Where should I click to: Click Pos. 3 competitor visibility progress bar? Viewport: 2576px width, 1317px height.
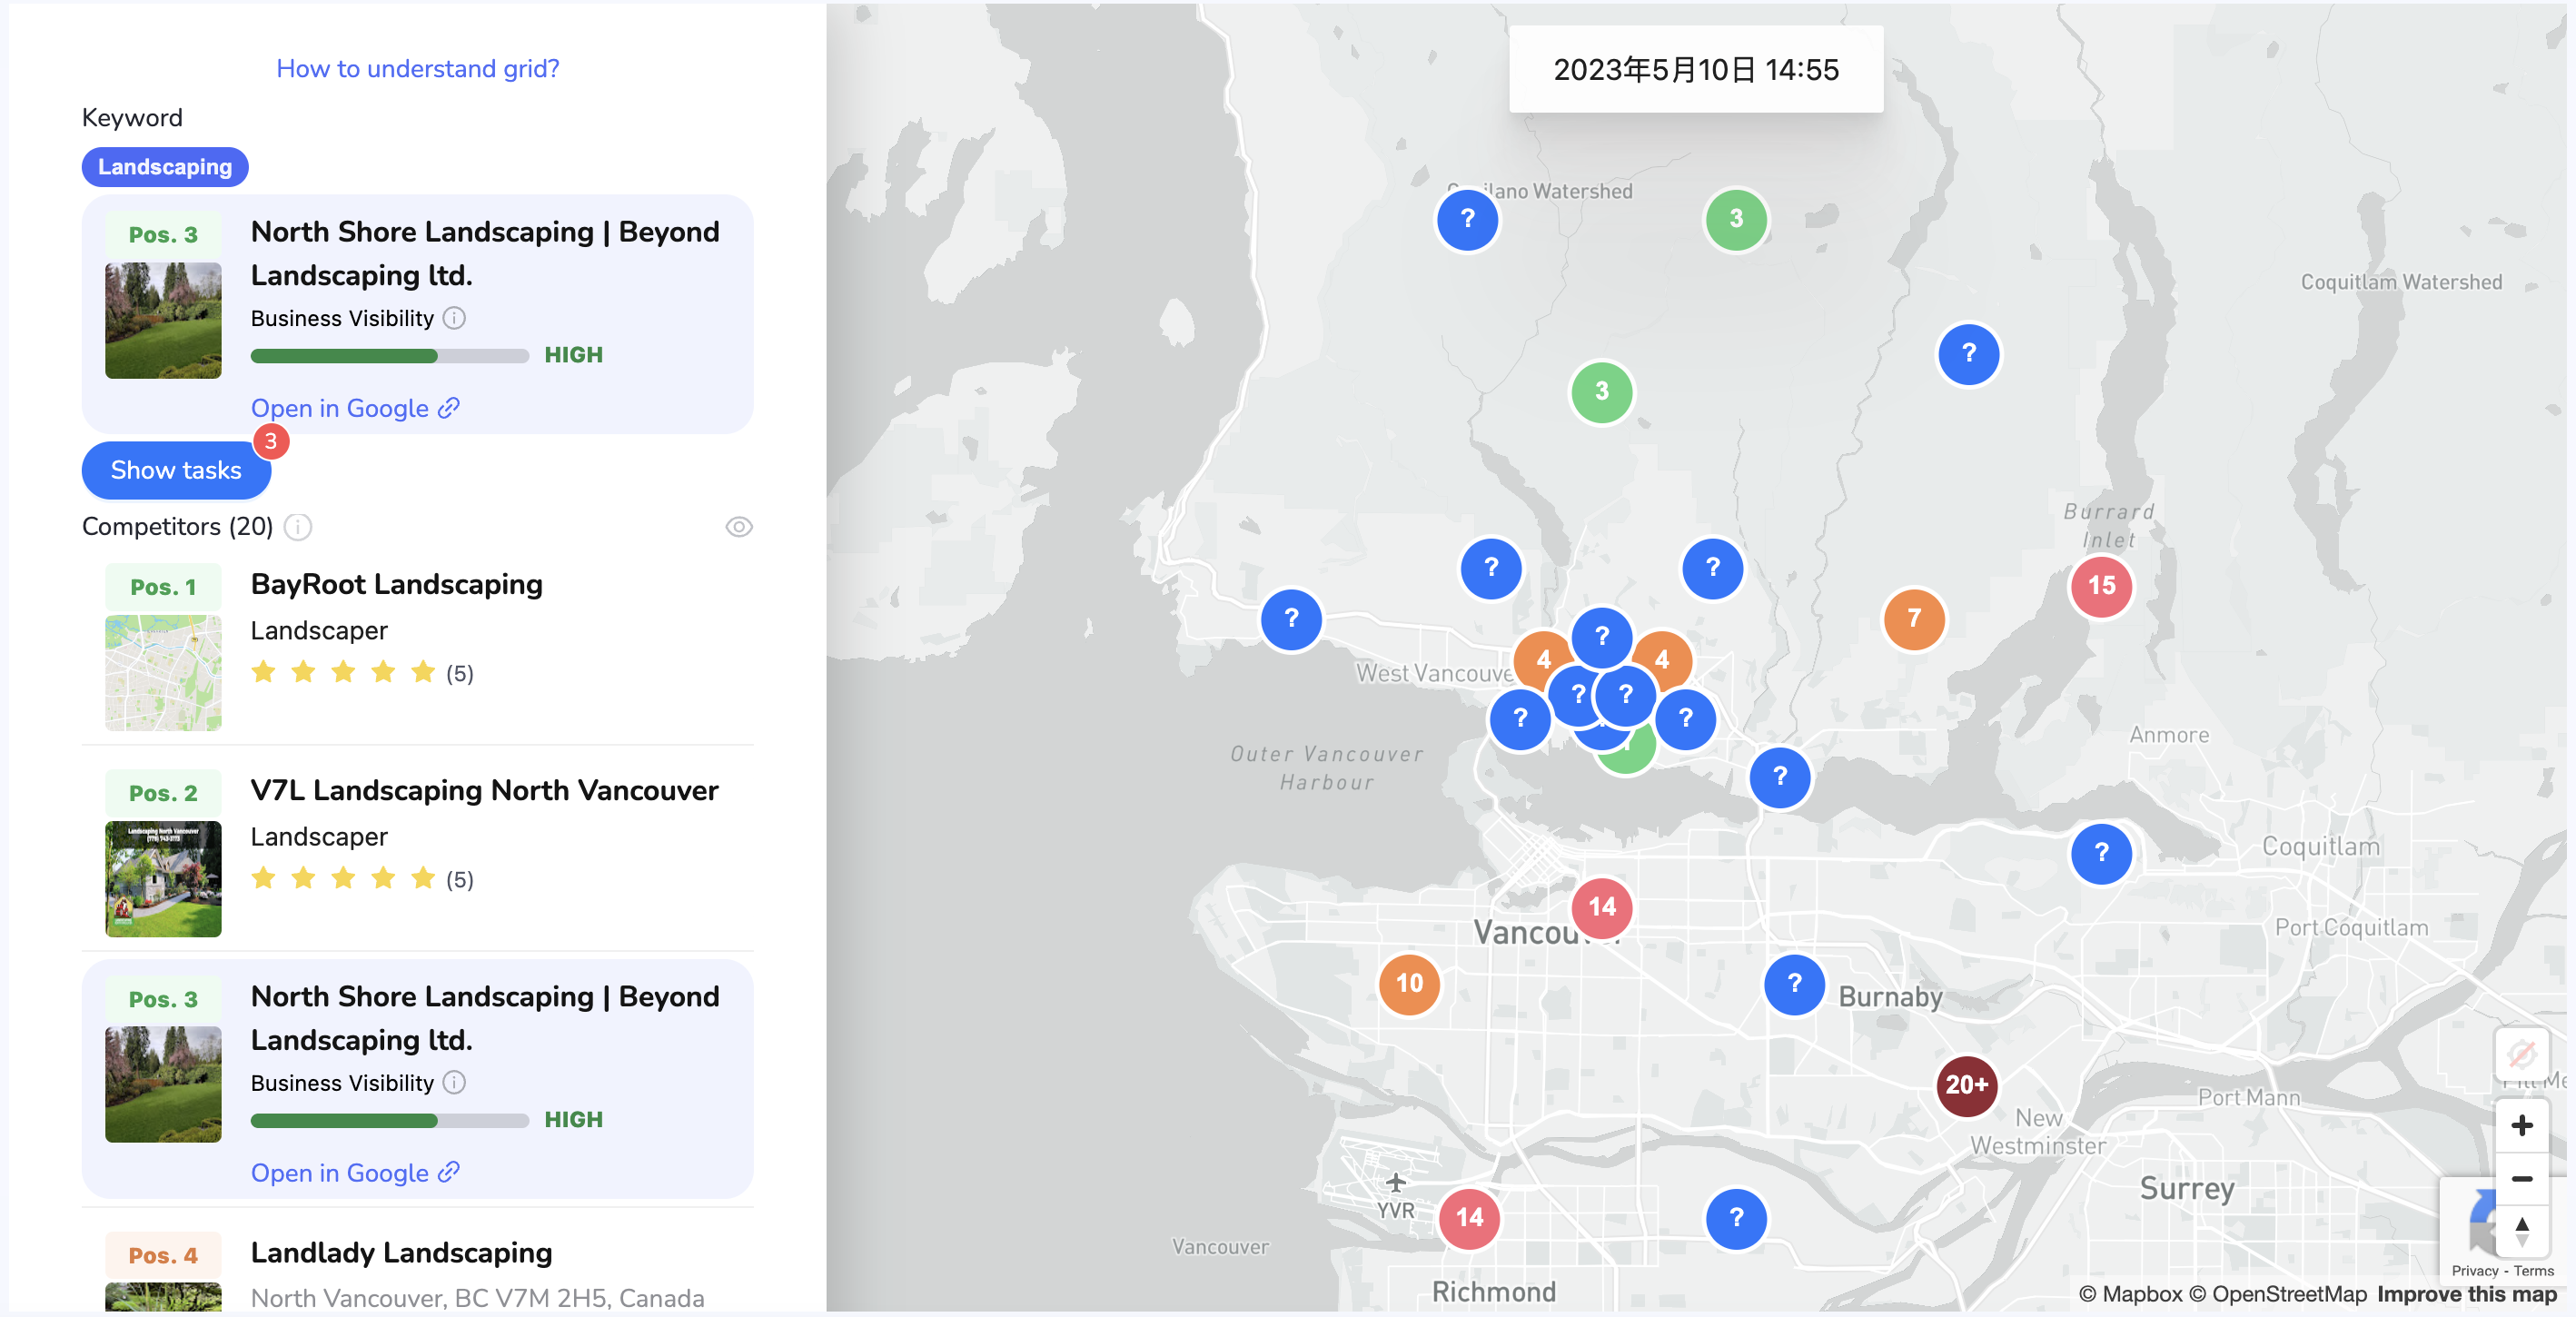[389, 1121]
